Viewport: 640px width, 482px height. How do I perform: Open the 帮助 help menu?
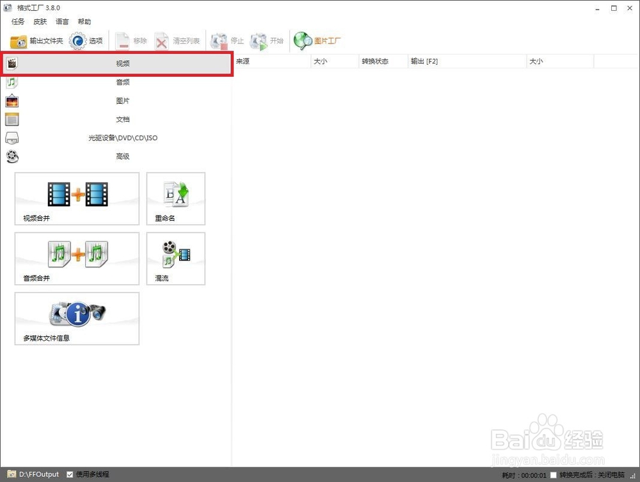[84, 22]
